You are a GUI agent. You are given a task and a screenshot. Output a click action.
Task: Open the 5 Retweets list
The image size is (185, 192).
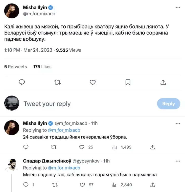(x=15, y=67)
